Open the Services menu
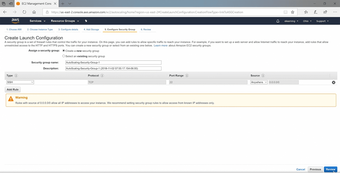The height and width of the screenshot is (173, 340). point(37,21)
